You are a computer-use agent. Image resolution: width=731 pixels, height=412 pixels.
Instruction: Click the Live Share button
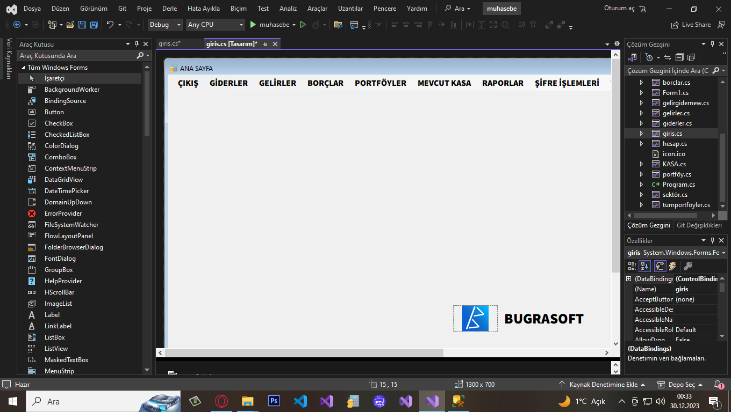691,25
